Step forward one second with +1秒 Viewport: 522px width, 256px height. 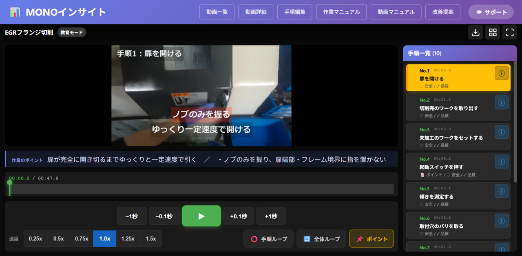[271, 216]
